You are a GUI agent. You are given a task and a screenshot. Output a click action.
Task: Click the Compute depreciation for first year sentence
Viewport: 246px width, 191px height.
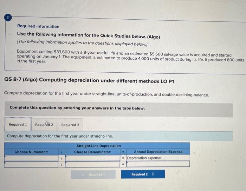coord(106,94)
